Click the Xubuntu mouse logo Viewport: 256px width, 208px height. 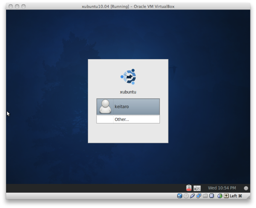click(128, 77)
